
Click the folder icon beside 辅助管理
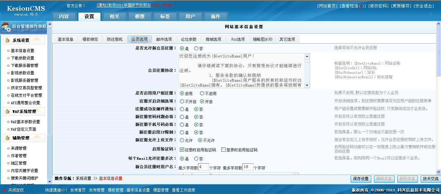coord(7,138)
